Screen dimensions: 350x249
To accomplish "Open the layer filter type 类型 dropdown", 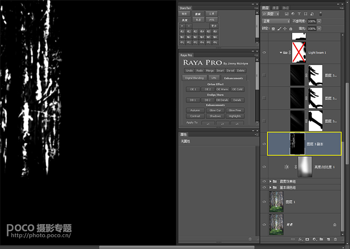I will point(270,14).
